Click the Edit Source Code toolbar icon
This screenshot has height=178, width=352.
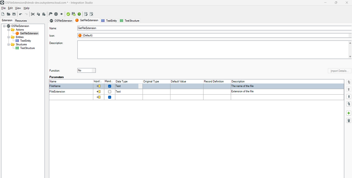pyautogui.click(x=91, y=14)
